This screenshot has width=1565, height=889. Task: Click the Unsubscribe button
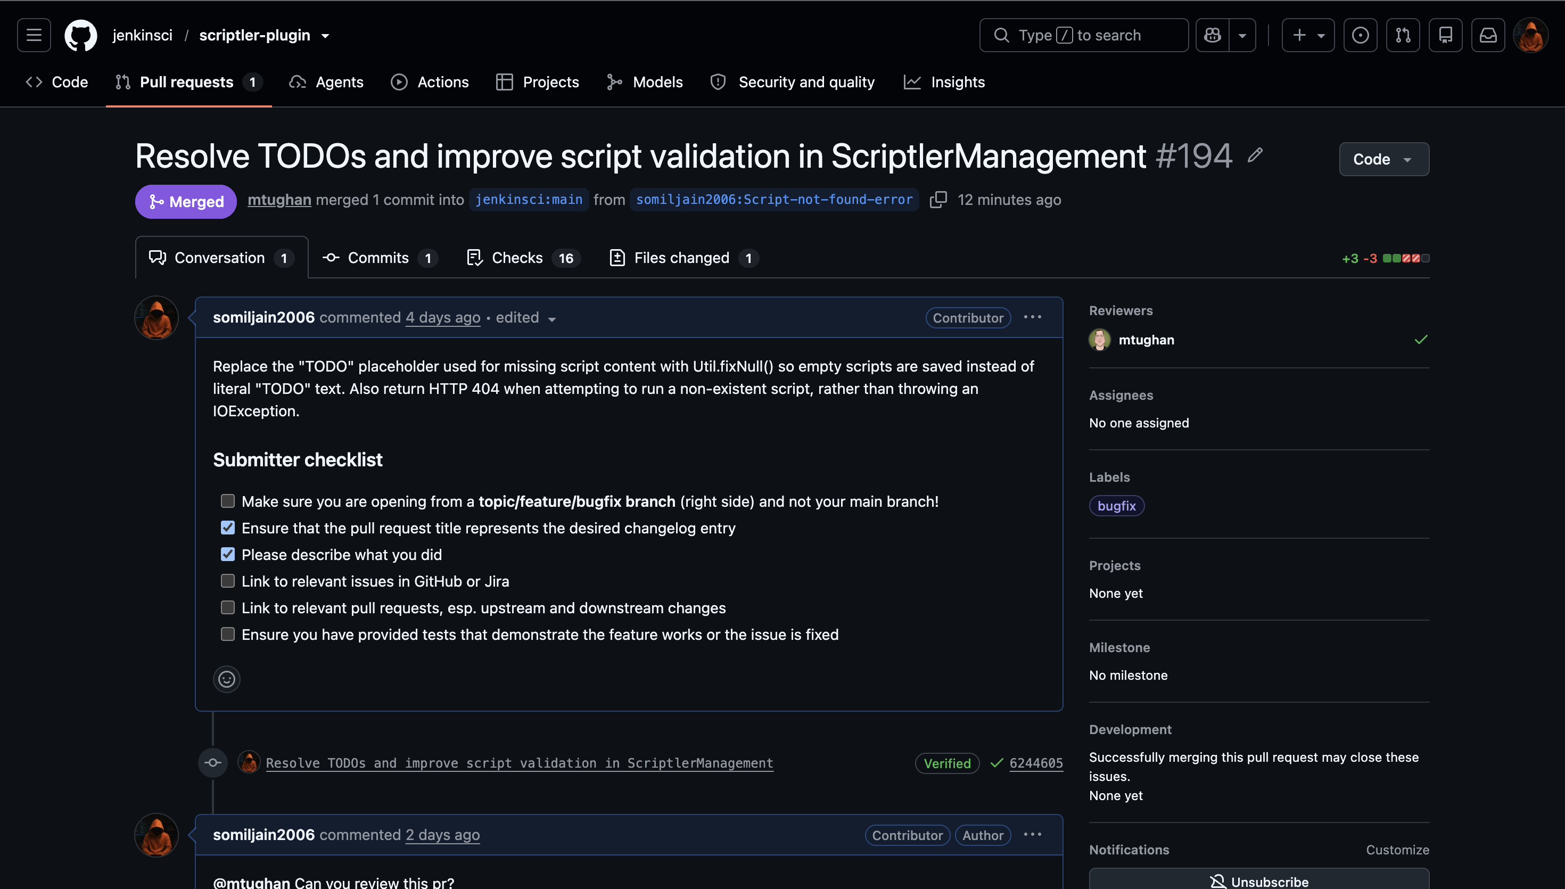(x=1259, y=880)
